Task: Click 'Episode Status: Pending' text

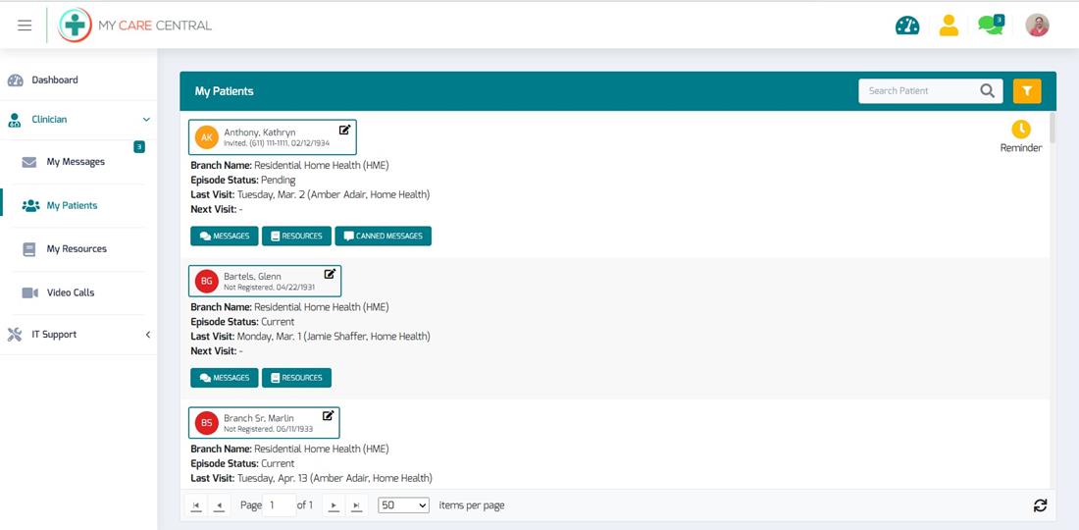Action: point(243,181)
